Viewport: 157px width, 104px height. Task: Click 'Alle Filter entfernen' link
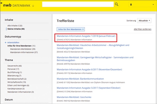pos(142,29)
